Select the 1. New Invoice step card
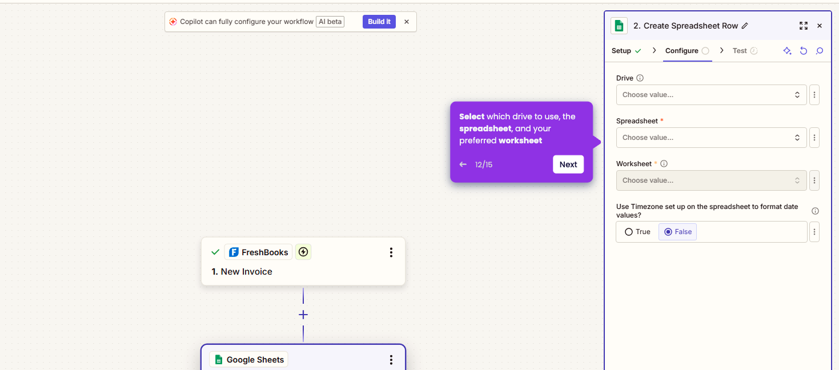Viewport: 839px width, 370px height. 303,262
